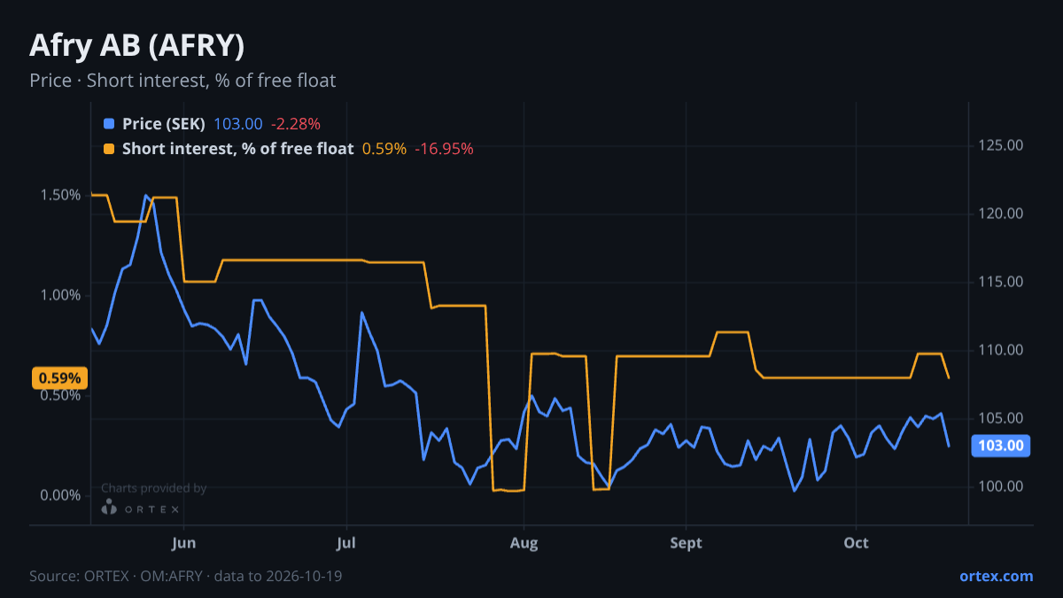Click the Oct x-axis label
Image resolution: width=1063 pixels, height=598 pixels.
(x=856, y=542)
